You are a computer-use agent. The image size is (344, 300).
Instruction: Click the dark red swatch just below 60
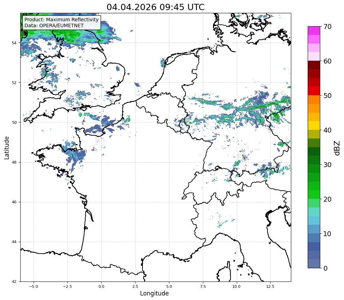coord(314,65)
